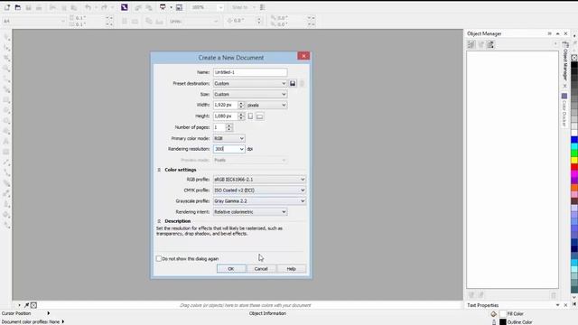
Task: Click the New document toolbar icon
Action: [x=7, y=7]
